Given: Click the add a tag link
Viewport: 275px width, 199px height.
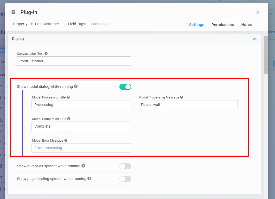Looking at the screenshot, I should coord(99,24).
